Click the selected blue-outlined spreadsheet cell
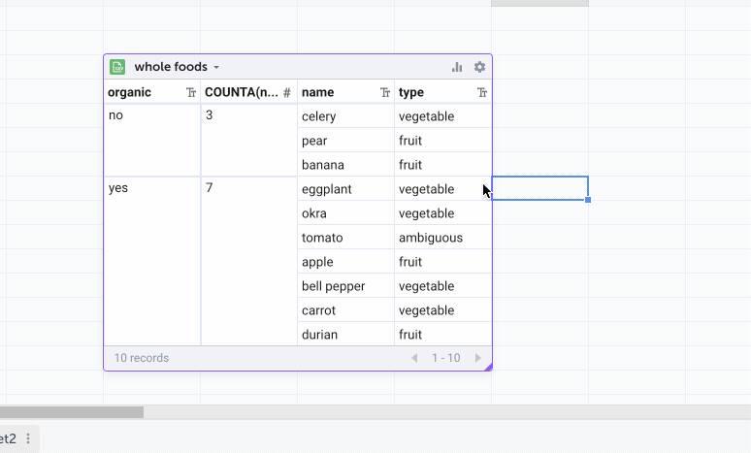 coord(539,188)
